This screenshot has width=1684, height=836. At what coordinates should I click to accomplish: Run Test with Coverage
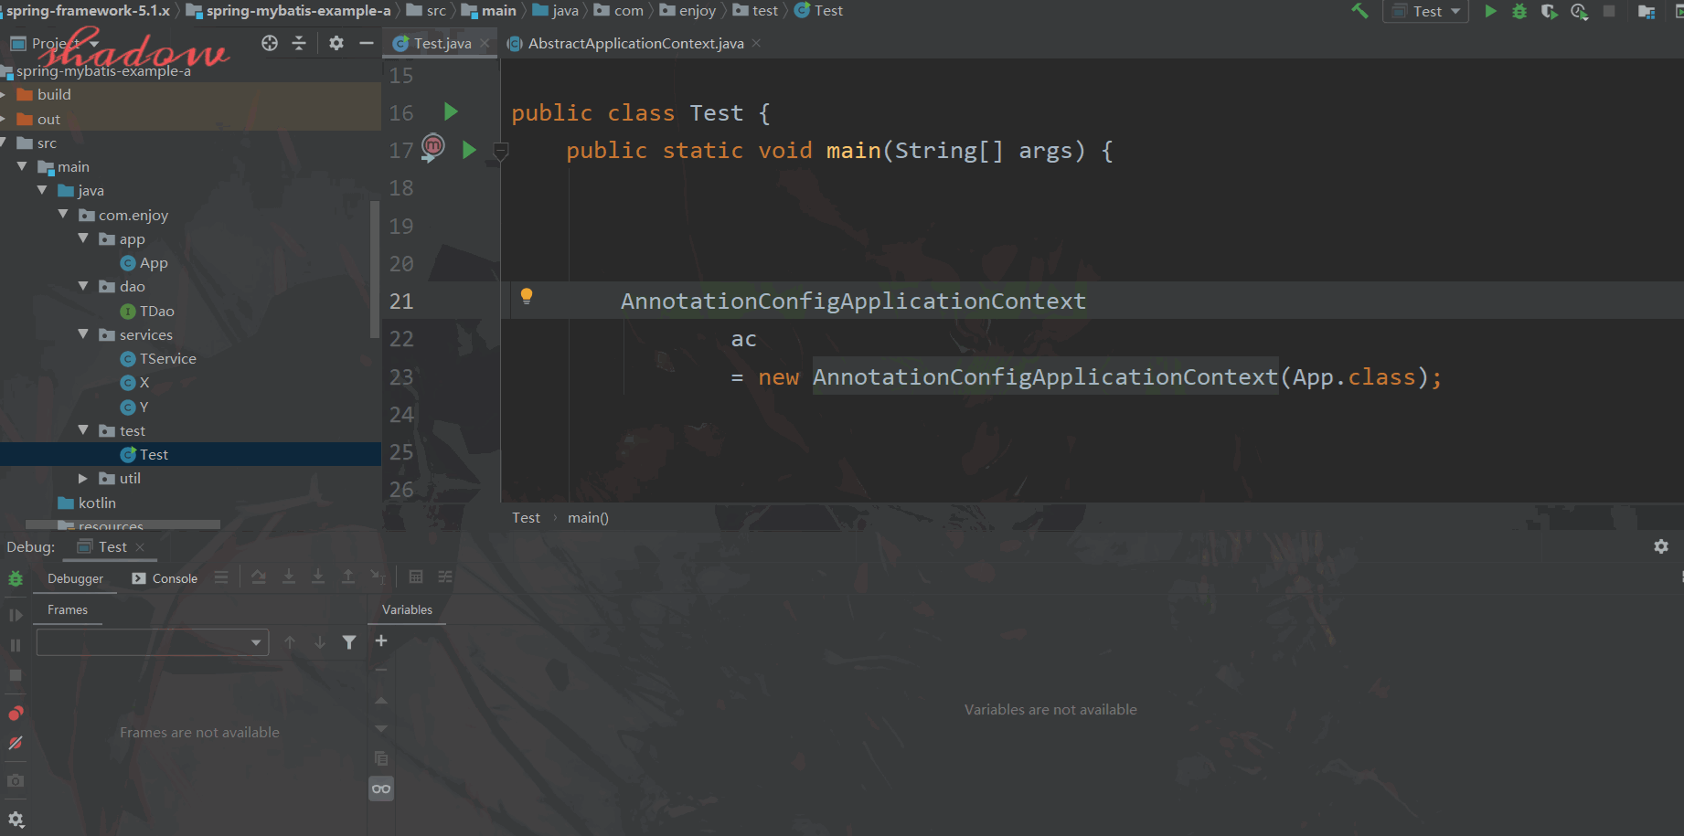1549,11
